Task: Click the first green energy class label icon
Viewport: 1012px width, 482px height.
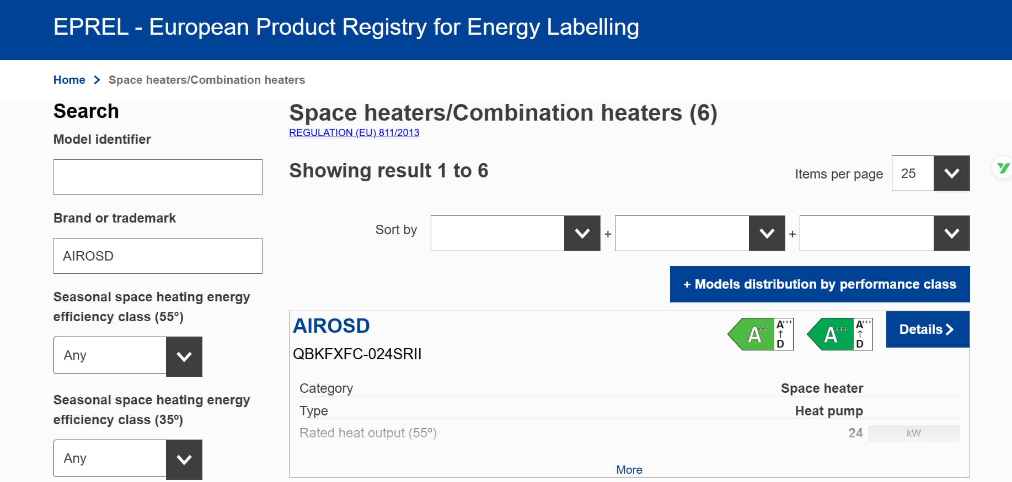Action: 760,334
